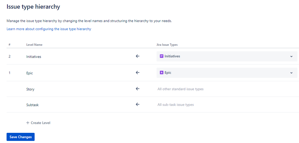This screenshot has width=299, height=143.
Task: Click the All sub-task issue types text
Action: (176, 105)
